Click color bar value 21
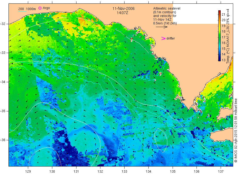 [223, 15]
